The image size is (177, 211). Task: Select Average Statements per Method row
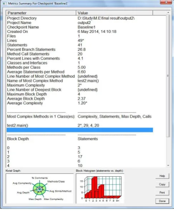[80, 72]
